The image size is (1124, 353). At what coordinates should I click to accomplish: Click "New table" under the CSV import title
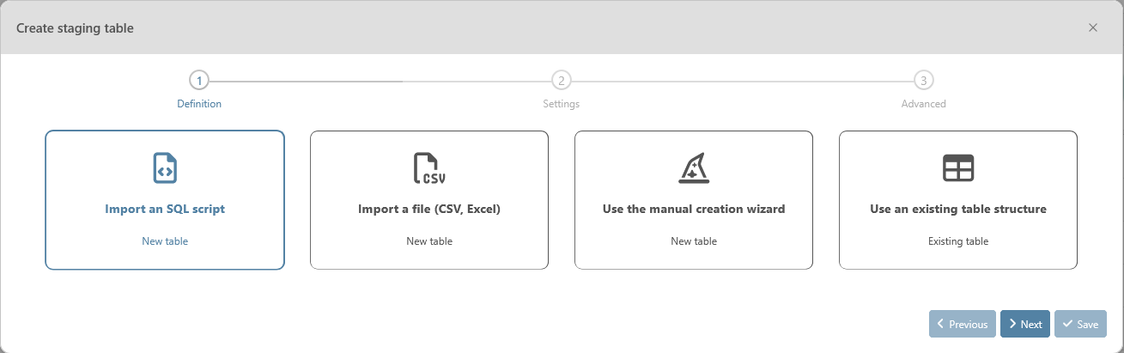pos(429,241)
